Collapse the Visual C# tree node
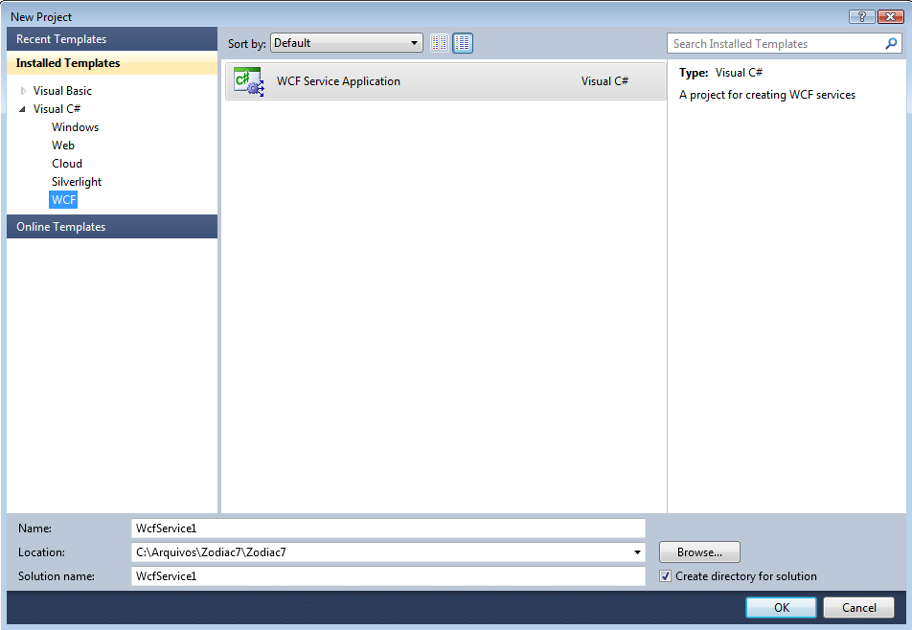The width and height of the screenshot is (912, 630). [23, 109]
